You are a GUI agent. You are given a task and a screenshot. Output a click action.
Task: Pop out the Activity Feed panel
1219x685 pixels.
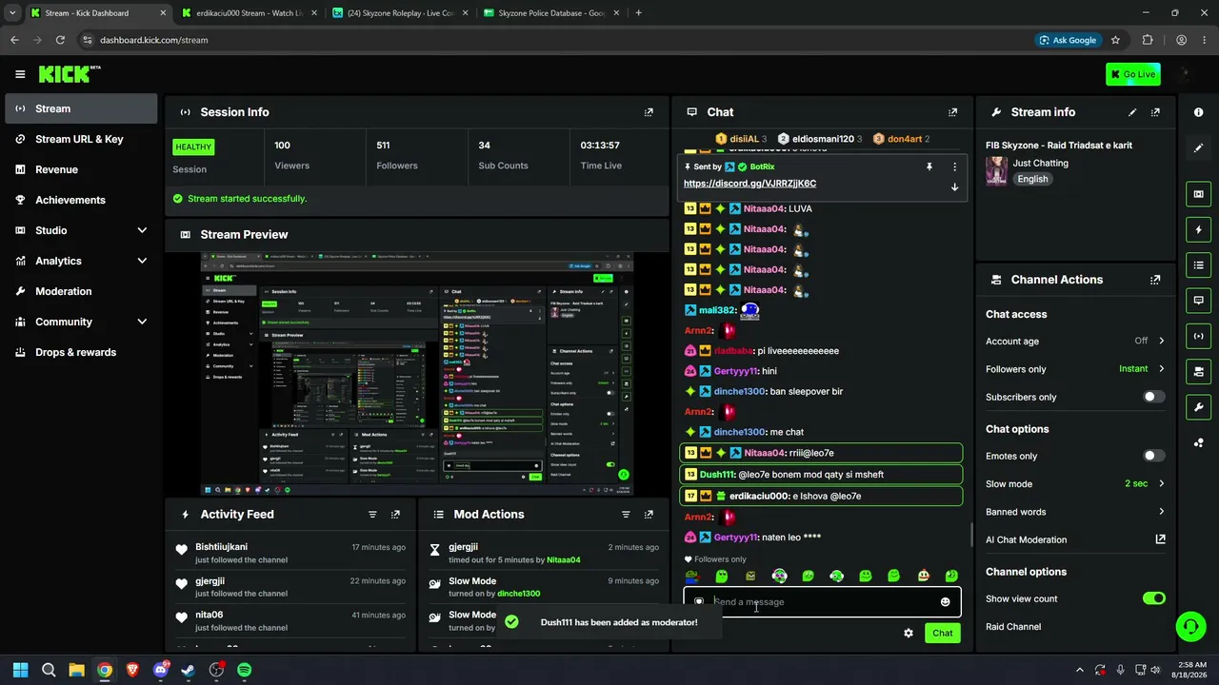(x=395, y=515)
